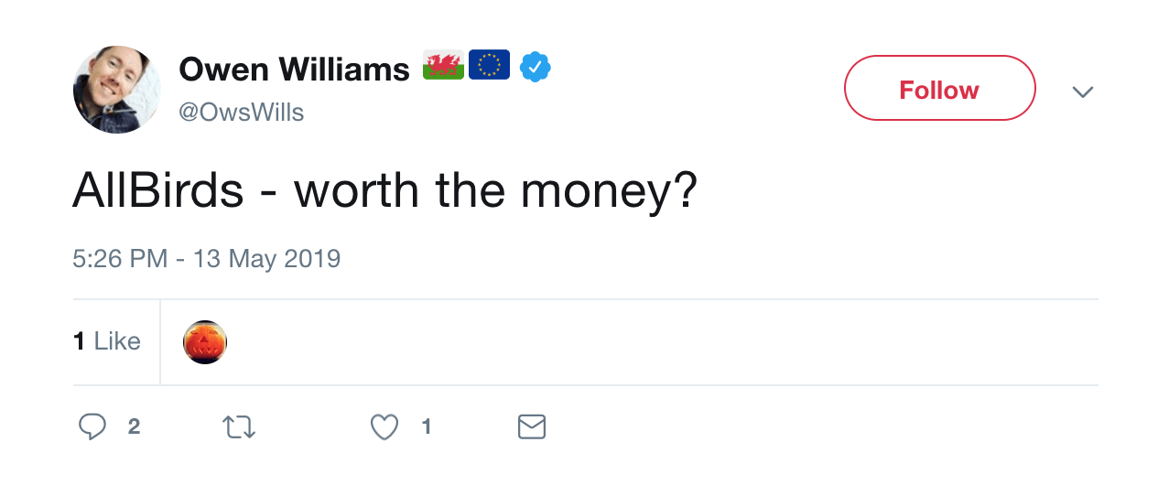The width and height of the screenshot is (1169, 496).
Task: Click the Owen Williams display name
Action: 294,69
